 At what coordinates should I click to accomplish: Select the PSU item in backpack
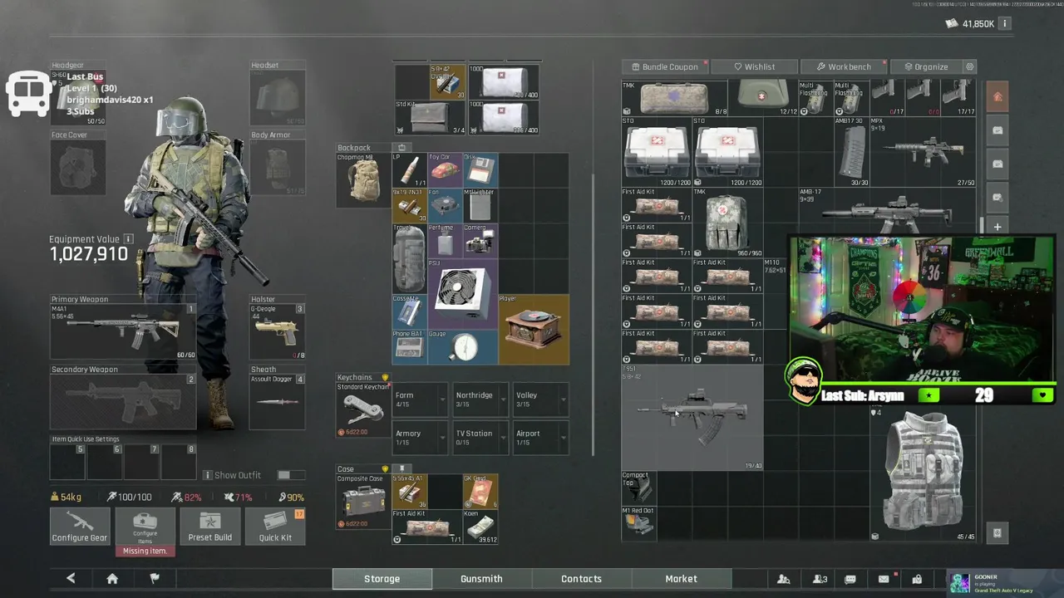pos(462,294)
